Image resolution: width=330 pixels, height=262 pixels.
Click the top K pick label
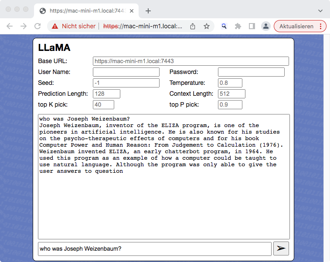[x=53, y=104]
